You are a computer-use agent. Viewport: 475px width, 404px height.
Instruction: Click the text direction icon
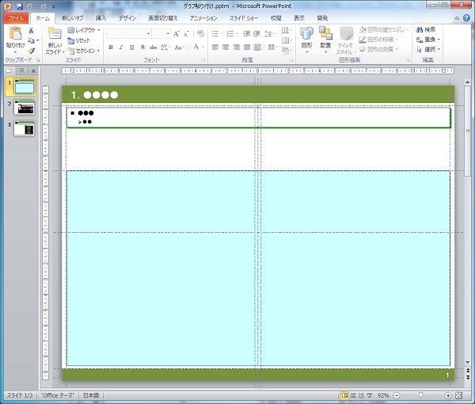click(287, 30)
